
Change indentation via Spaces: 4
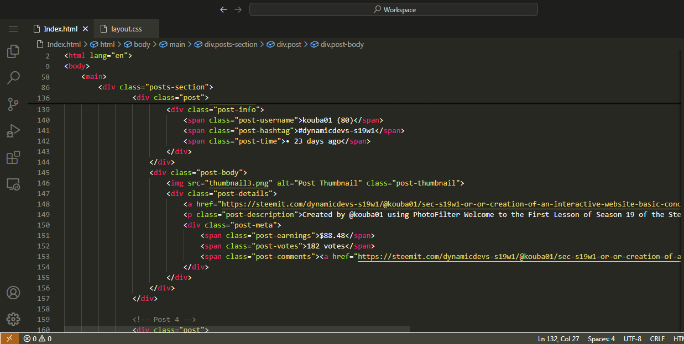(601, 338)
